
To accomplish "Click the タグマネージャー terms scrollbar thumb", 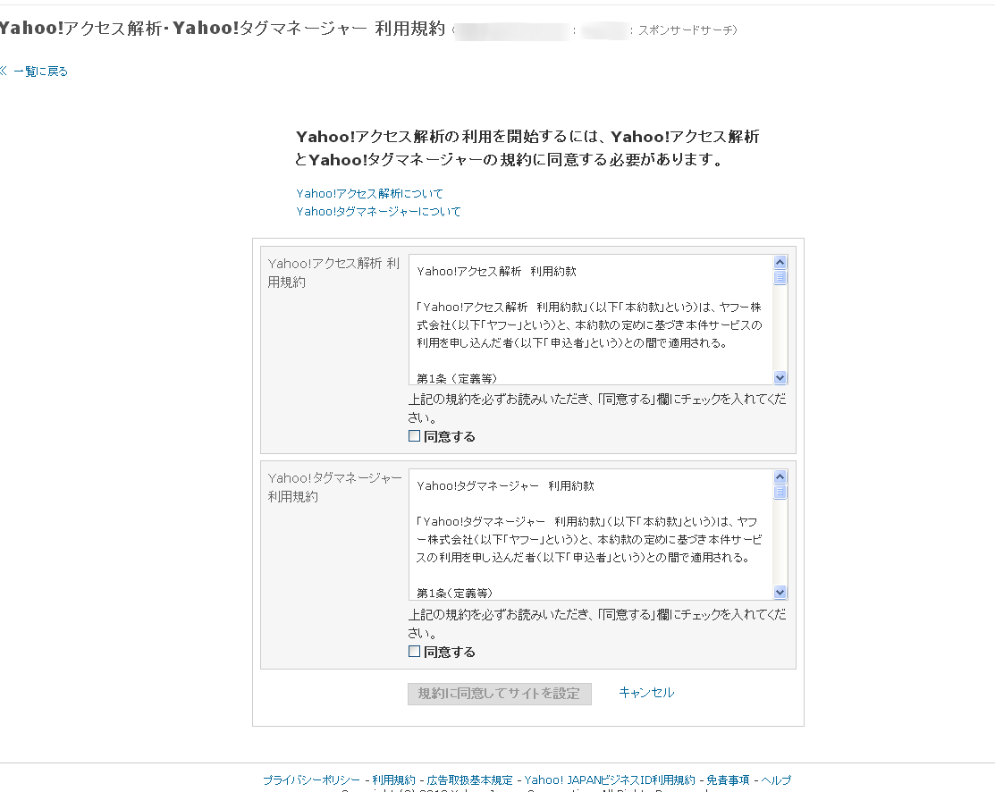I will 780,492.
